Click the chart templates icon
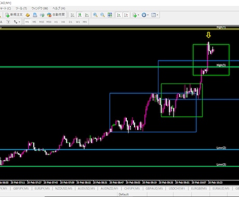This screenshot has width=239, height=197. pyautogui.click(x=153, y=15)
